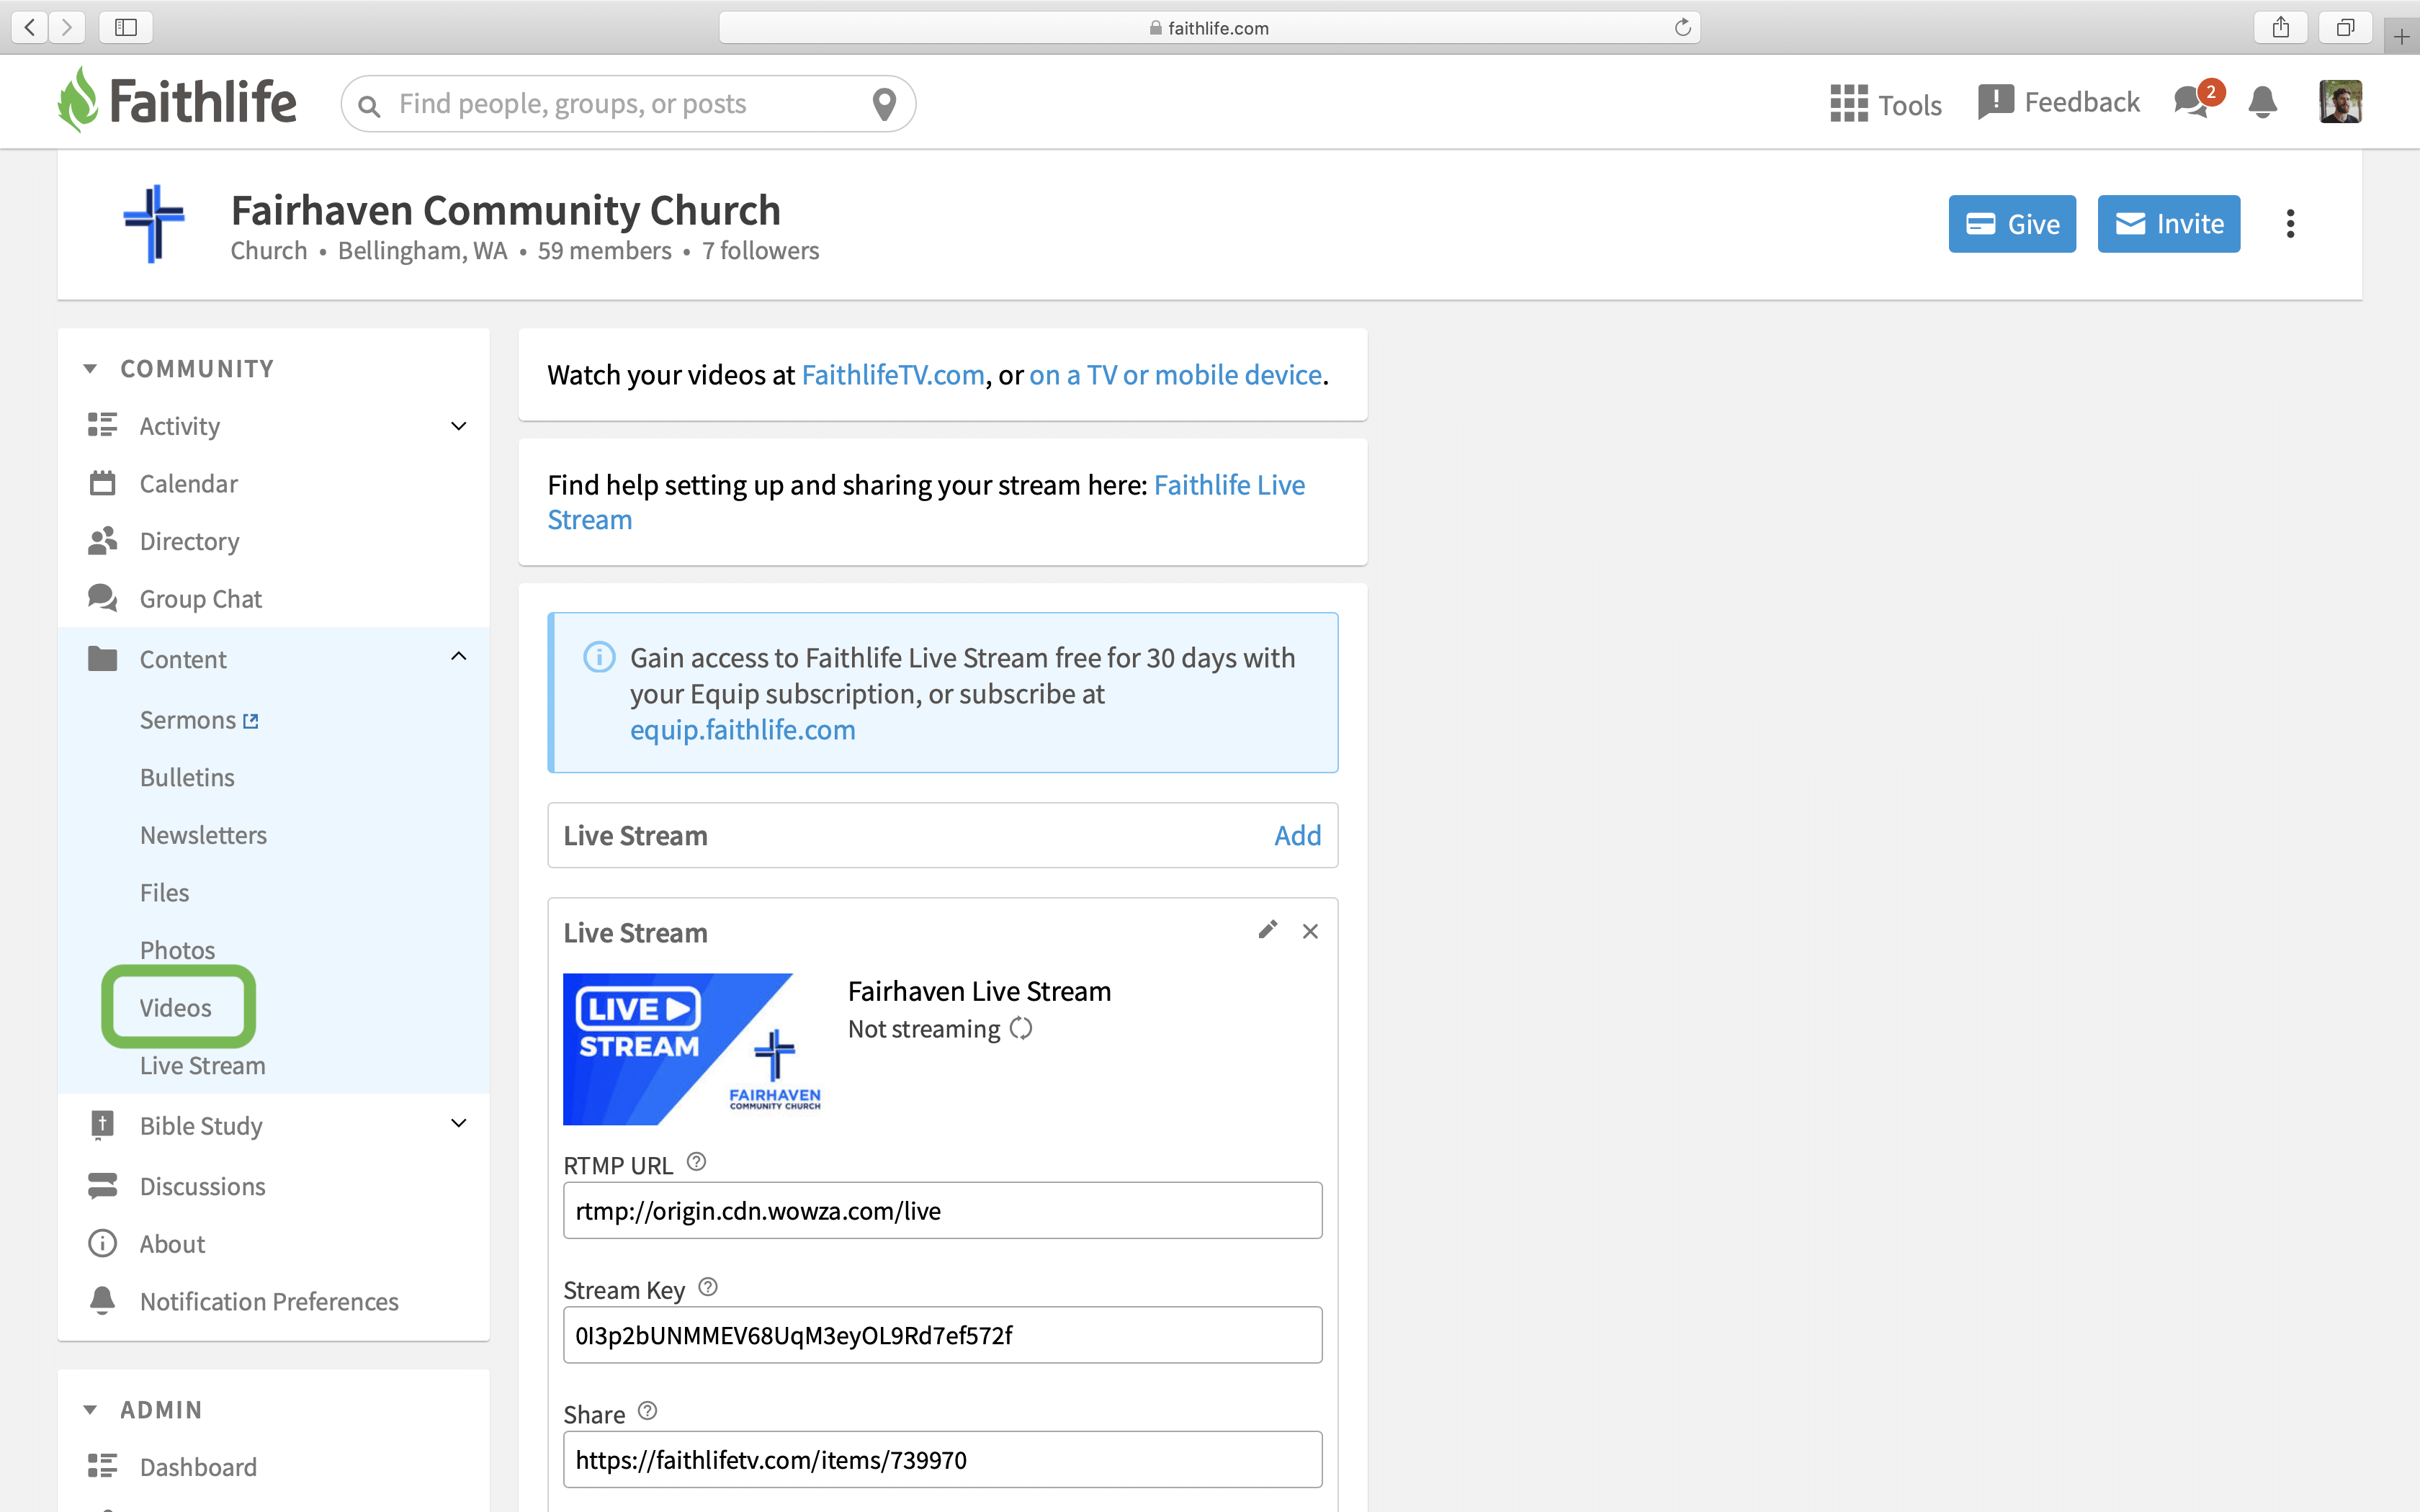This screenshot has height=1512, width=2420.
Task: Open Discussions in the sidebar
Action: [x=202, y=1186]
